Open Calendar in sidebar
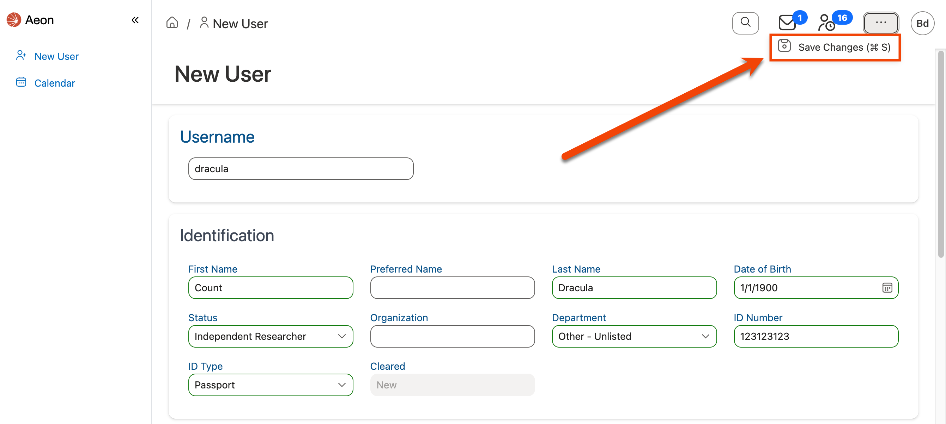946x424 pixels. [54, 83]
